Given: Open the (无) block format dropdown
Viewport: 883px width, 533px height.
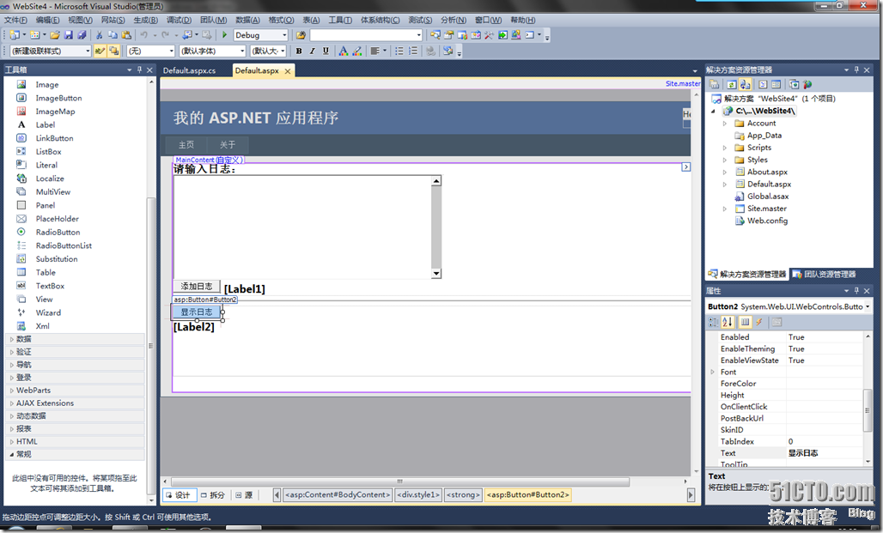Looking at the screenshot, I should click(171, 51).
